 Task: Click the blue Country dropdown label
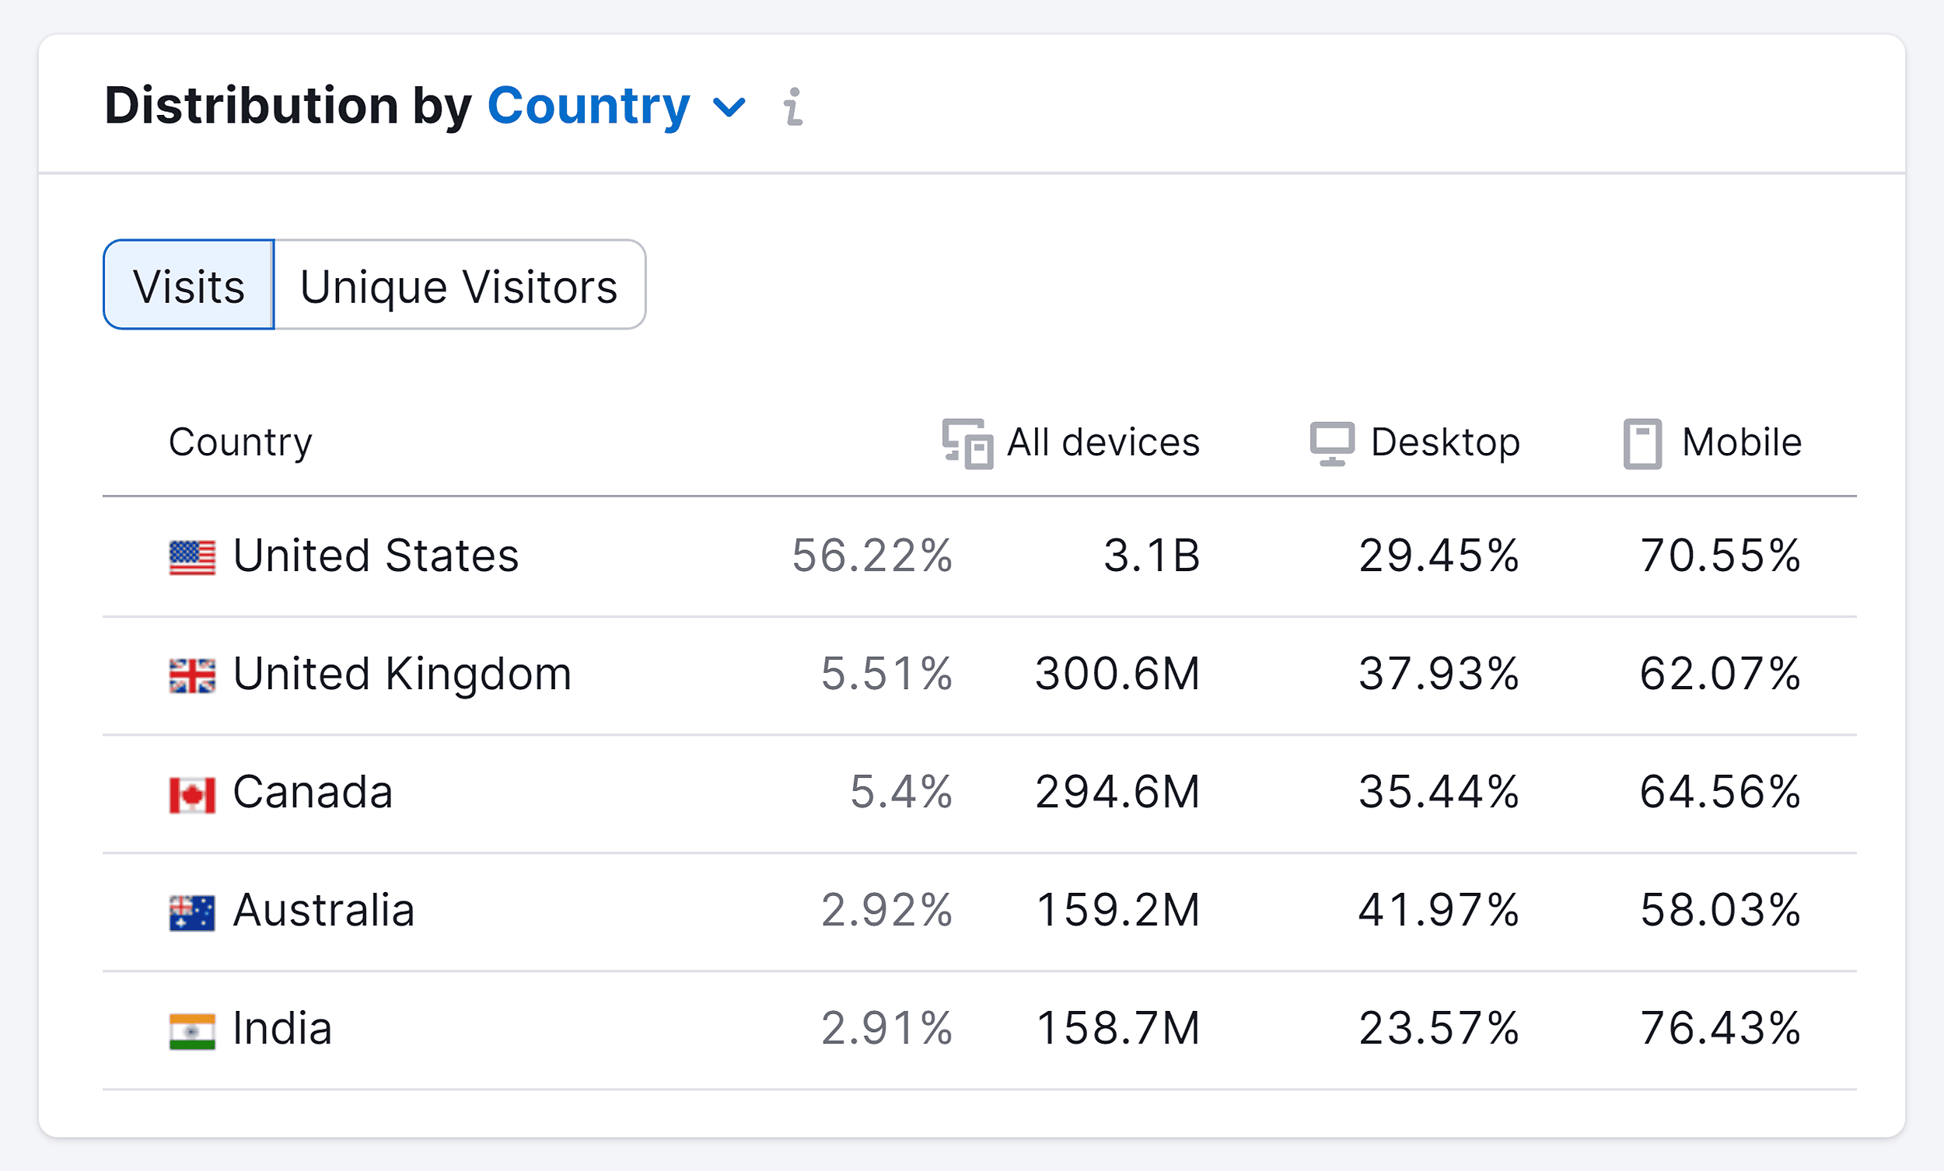589,106
